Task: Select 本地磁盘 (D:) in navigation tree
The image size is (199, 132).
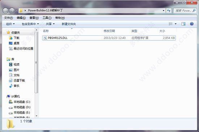Action: (20, 107)
